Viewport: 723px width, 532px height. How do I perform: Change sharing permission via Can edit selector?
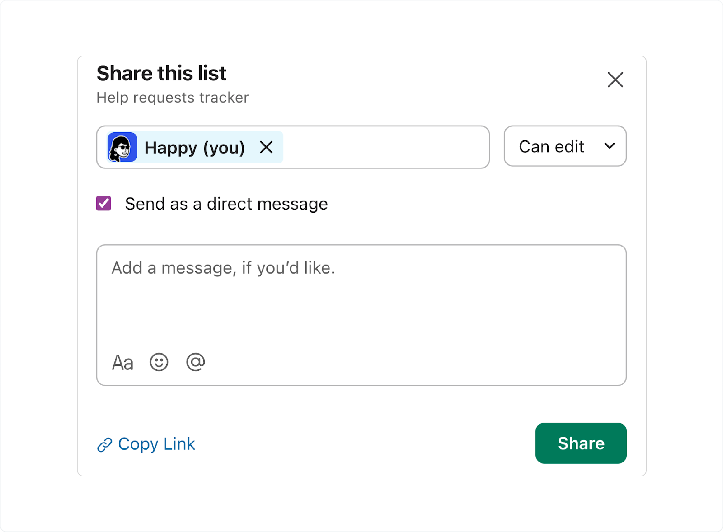tap(564, 146)
